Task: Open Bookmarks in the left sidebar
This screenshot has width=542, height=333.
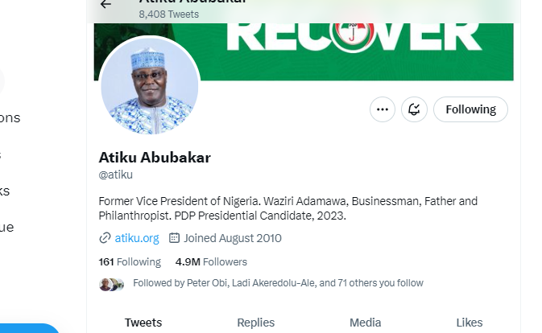Action: point(5,191)
